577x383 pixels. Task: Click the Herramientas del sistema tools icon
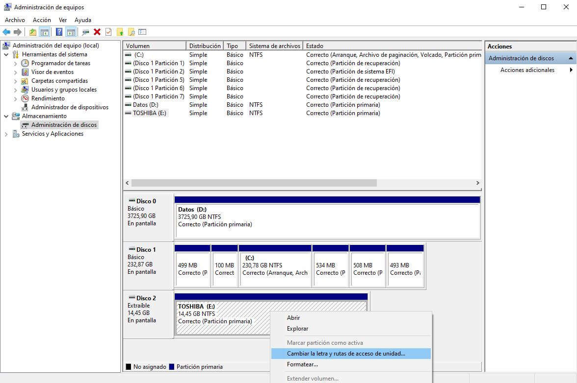[x=16, y=54]
